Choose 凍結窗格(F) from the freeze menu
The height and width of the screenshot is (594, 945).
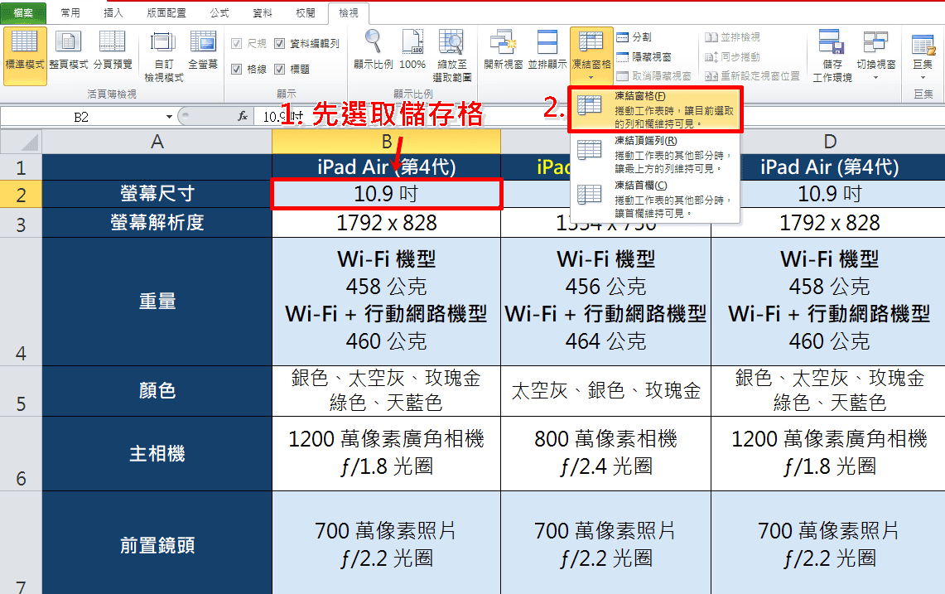point(655,109)
